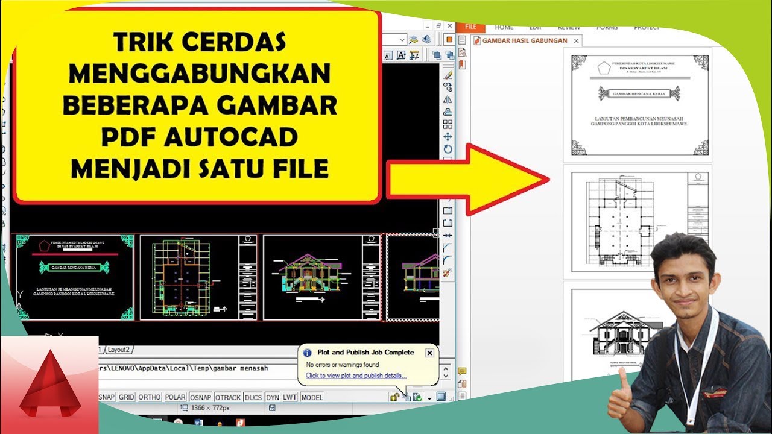
Task: Open pages panel icon in PDF viewer
Action: [x=462, y=40]
